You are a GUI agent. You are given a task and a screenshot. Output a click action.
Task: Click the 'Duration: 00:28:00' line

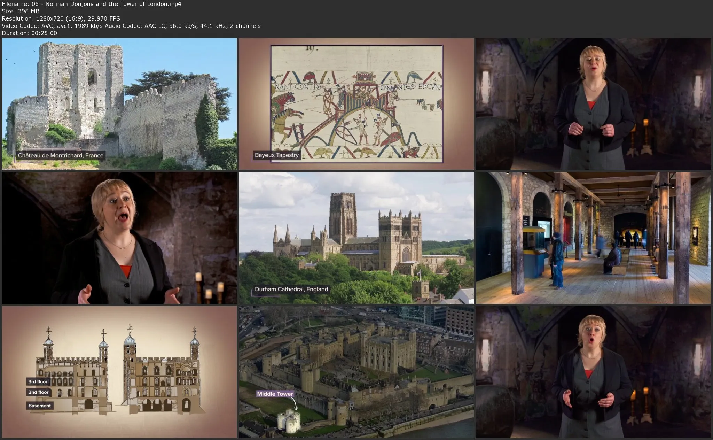pyautogui.click(x=29, y=33)
